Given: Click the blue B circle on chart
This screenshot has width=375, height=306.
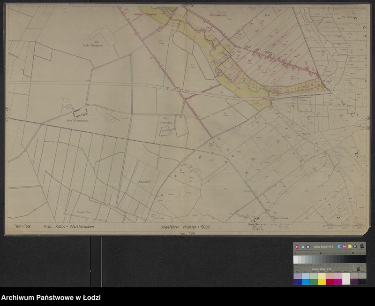Looking at the screenshot, I should coord(308,246).
